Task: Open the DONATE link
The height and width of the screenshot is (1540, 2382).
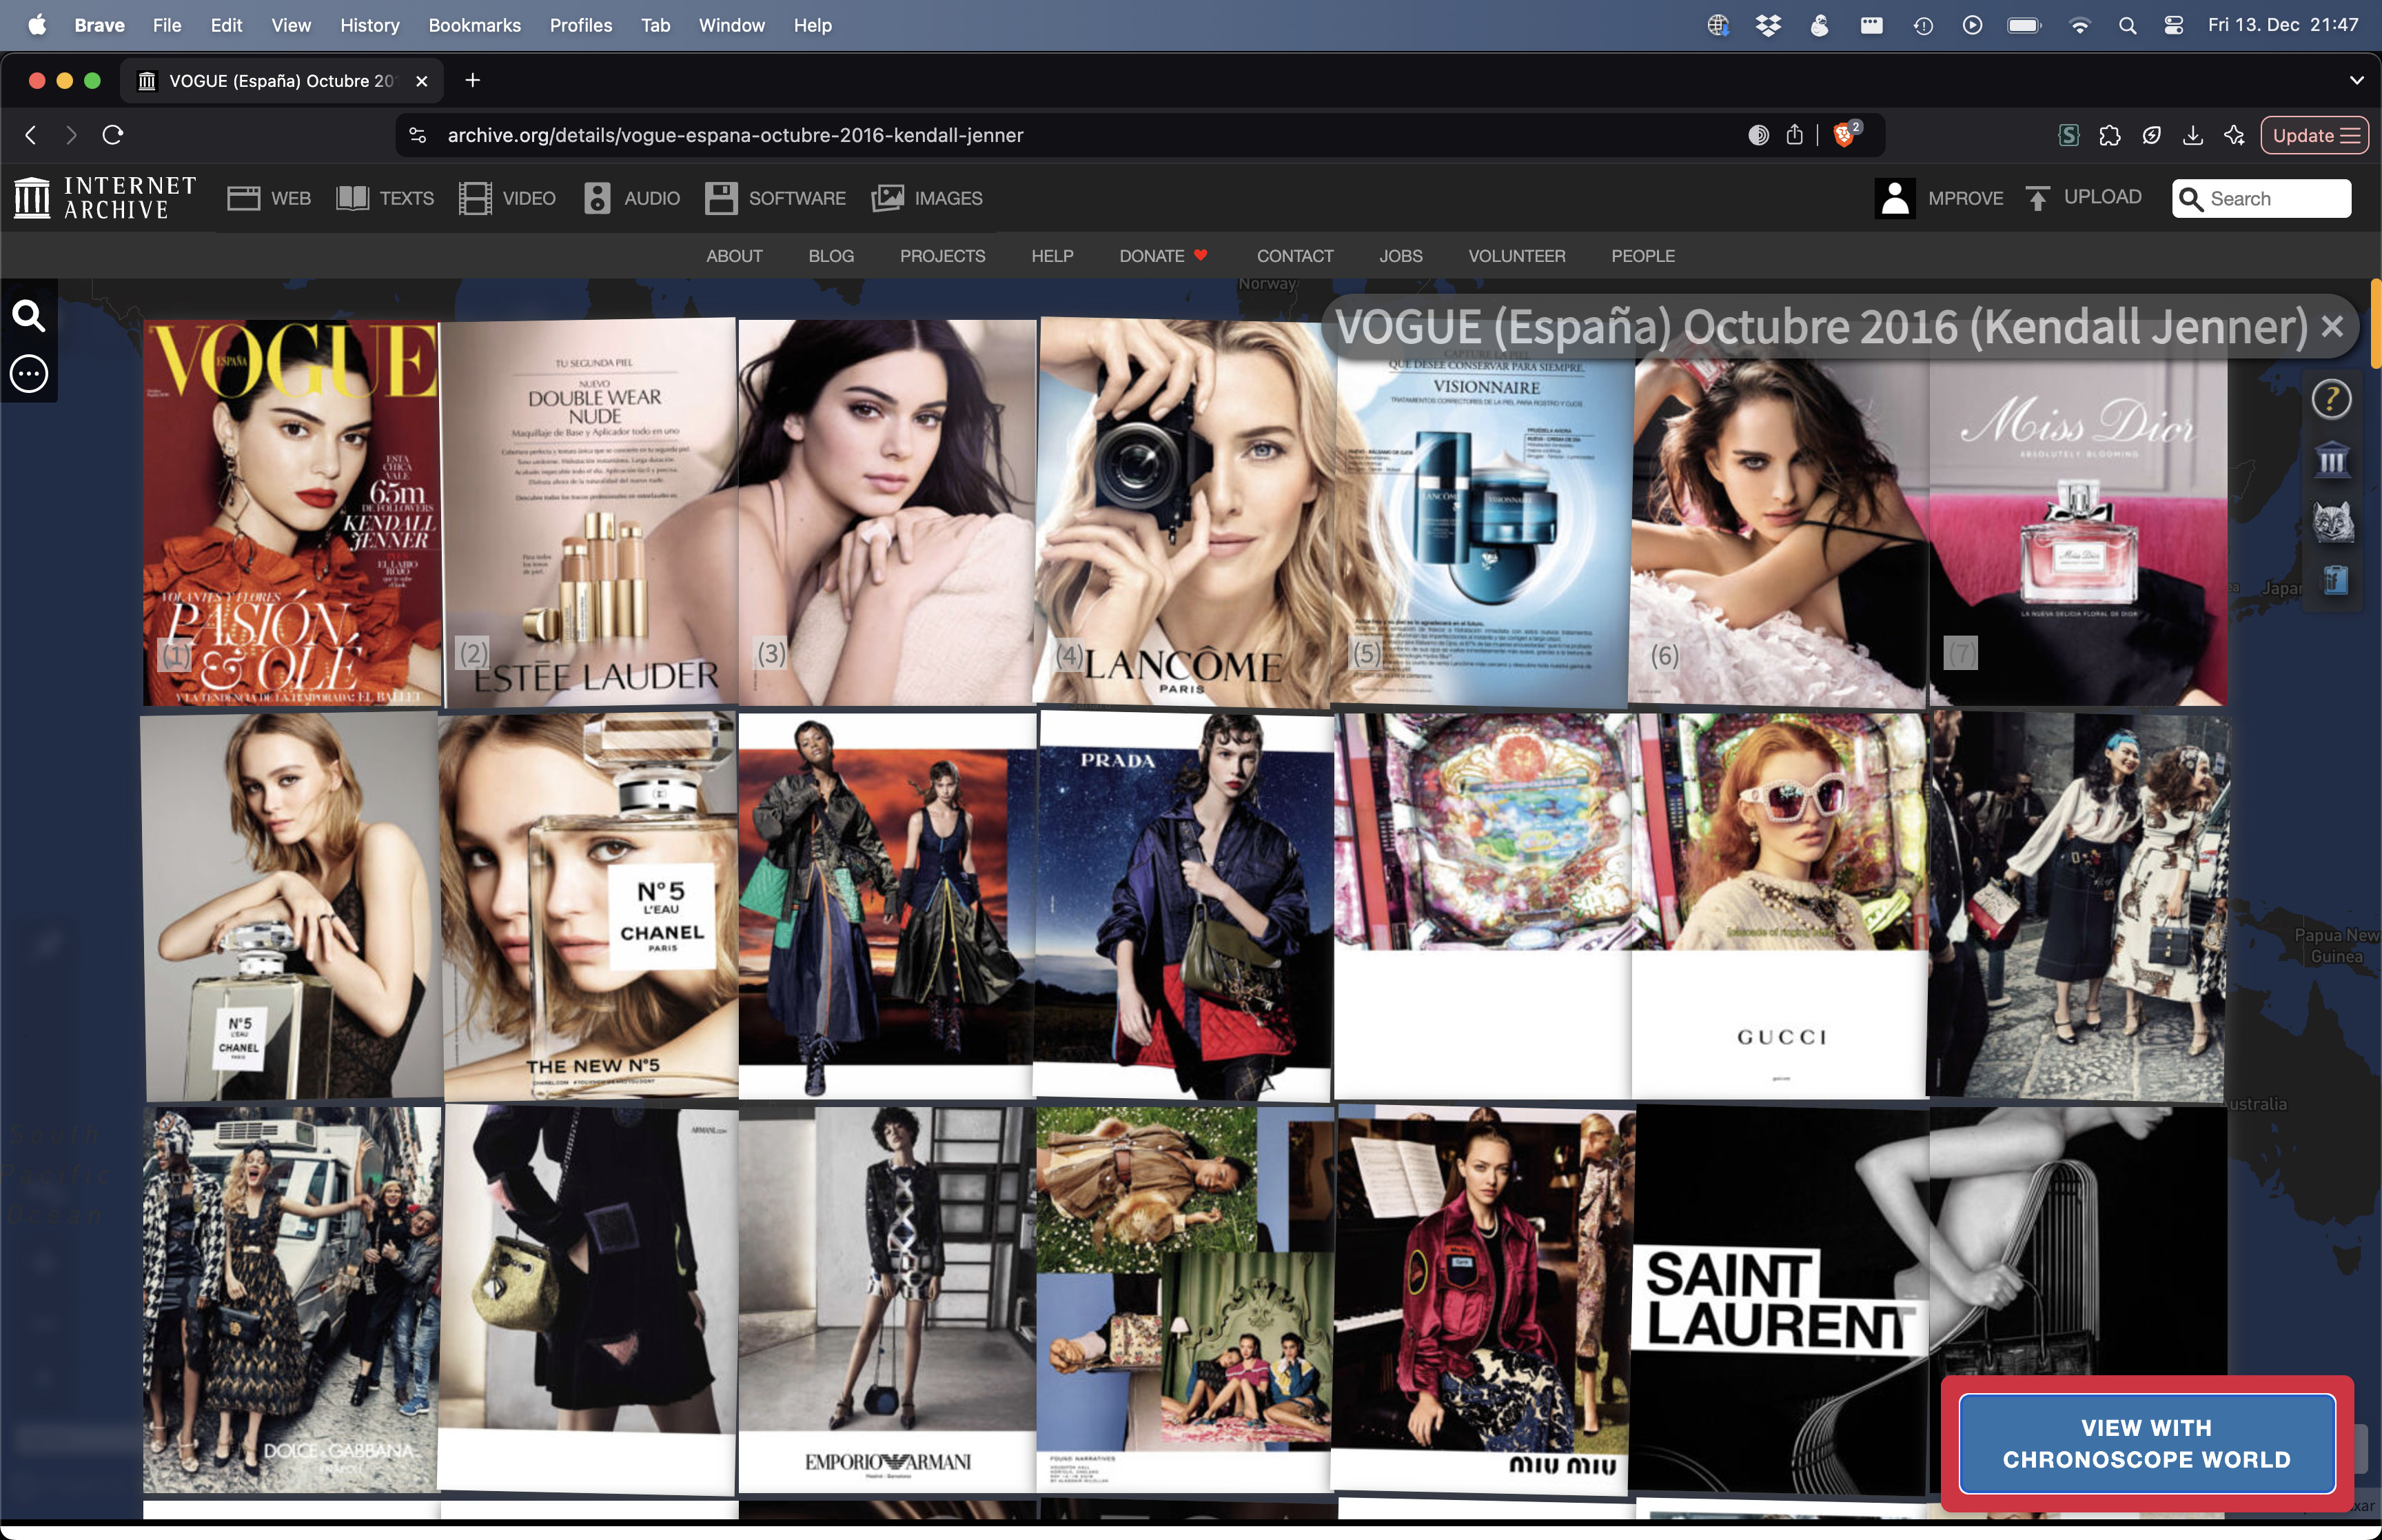Action: coord(1163,256)
